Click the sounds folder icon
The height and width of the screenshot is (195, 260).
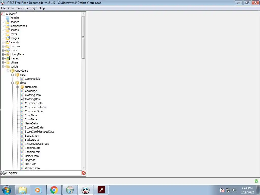8,42
